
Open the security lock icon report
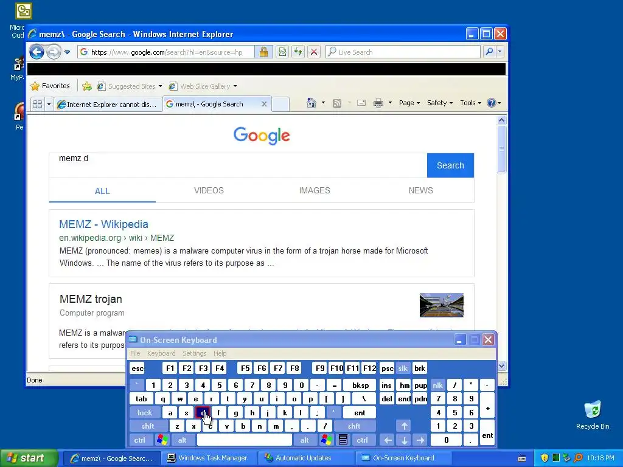click(263, 52)
